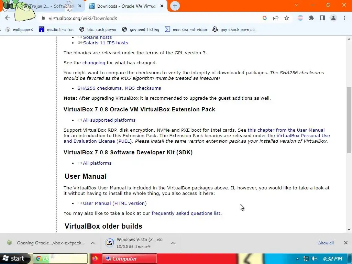
Task: Expand the tab search chevron in the title bar
Action: tap(297, 5)
